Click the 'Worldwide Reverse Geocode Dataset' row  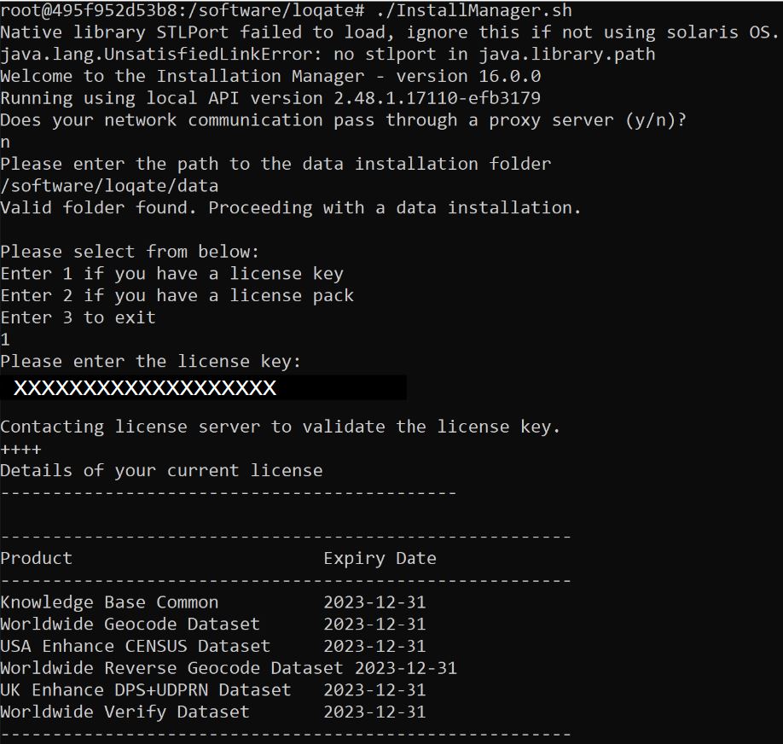click(171, 668)
